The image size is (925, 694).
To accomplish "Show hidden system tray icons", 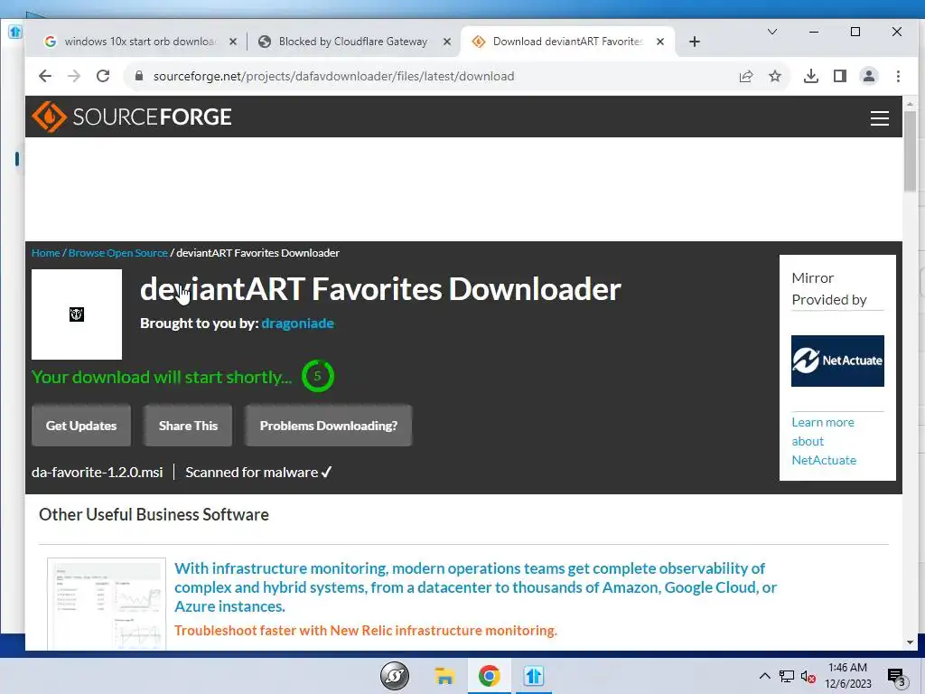I will coord(764,676).
